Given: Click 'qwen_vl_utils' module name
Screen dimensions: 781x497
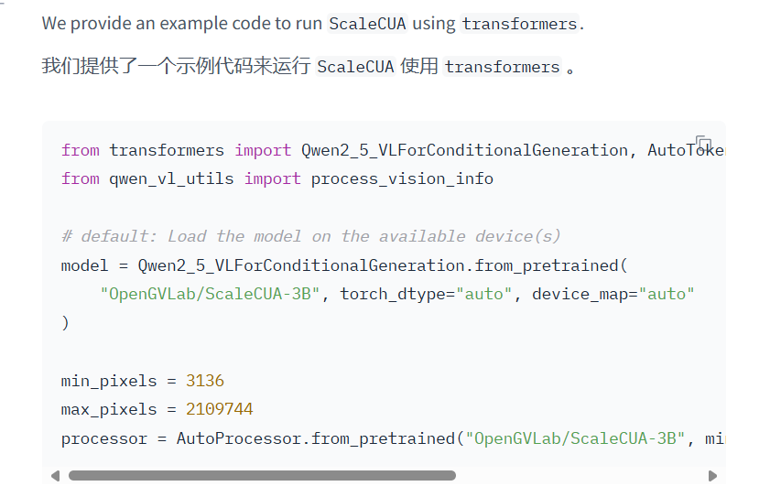Looking at the screenshot, I should [x=171, y=178].
